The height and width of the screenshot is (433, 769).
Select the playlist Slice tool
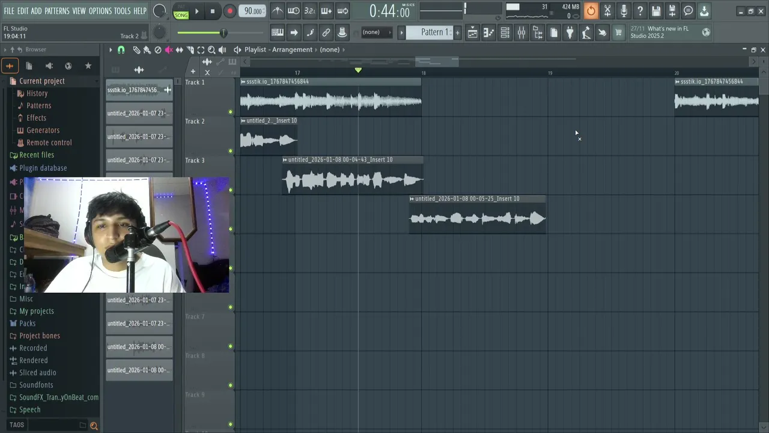190,50
